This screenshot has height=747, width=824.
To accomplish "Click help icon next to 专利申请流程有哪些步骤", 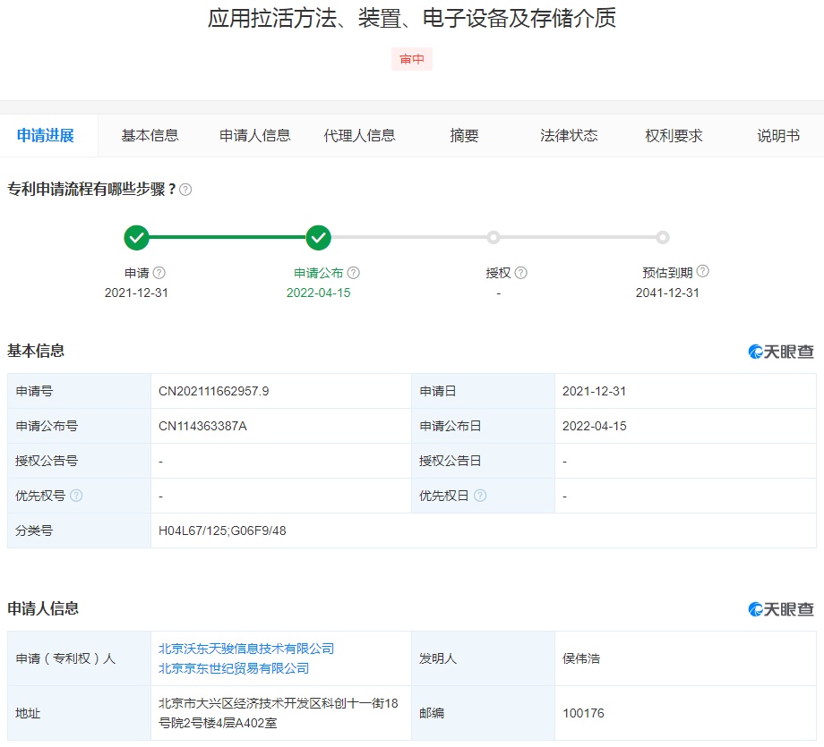I will point(185,190).
